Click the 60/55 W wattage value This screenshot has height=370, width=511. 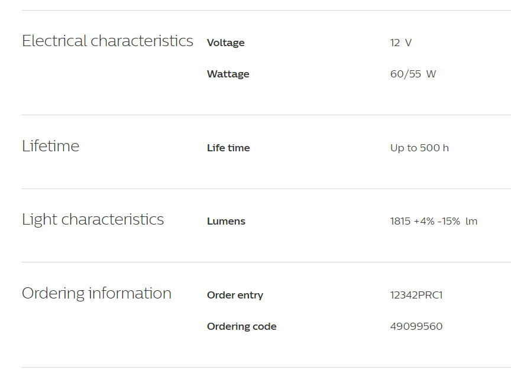413,74
